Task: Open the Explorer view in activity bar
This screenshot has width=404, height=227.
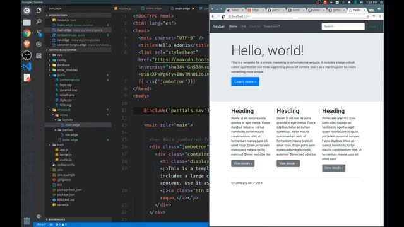Action: [x=39, y=10]
